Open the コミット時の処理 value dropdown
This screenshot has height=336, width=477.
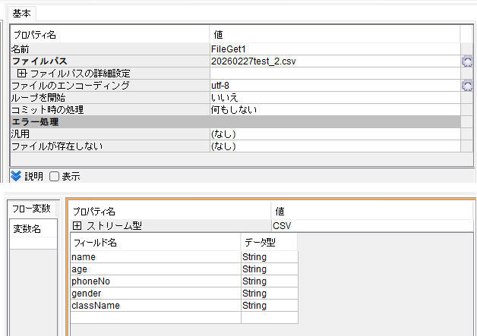pos(334,110)
